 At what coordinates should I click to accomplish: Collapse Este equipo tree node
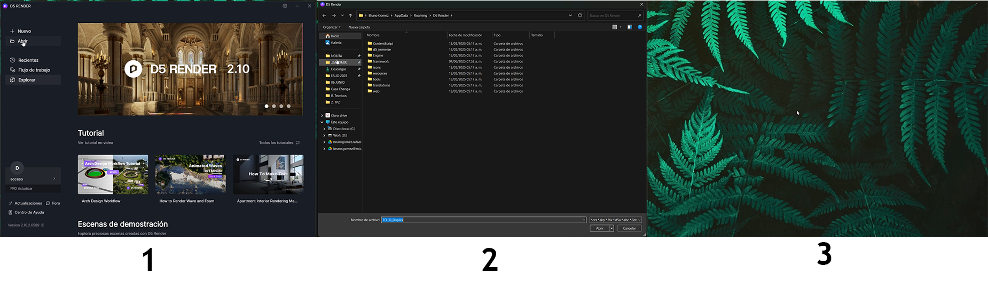[x=322, y=122]
